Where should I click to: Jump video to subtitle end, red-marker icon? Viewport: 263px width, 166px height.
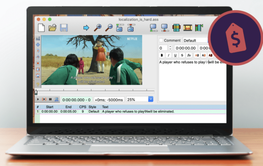(131, 28)
